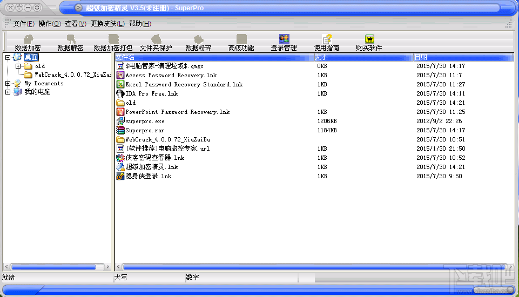Click the 购买软件 buy software icon
The width and height of the screenshot is (519, 297).
click(x=369, y=43)
